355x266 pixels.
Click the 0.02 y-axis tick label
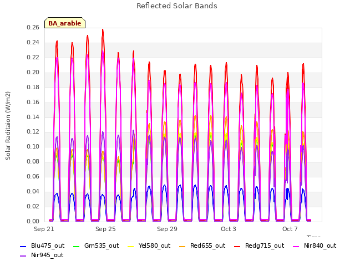point(33,206)
